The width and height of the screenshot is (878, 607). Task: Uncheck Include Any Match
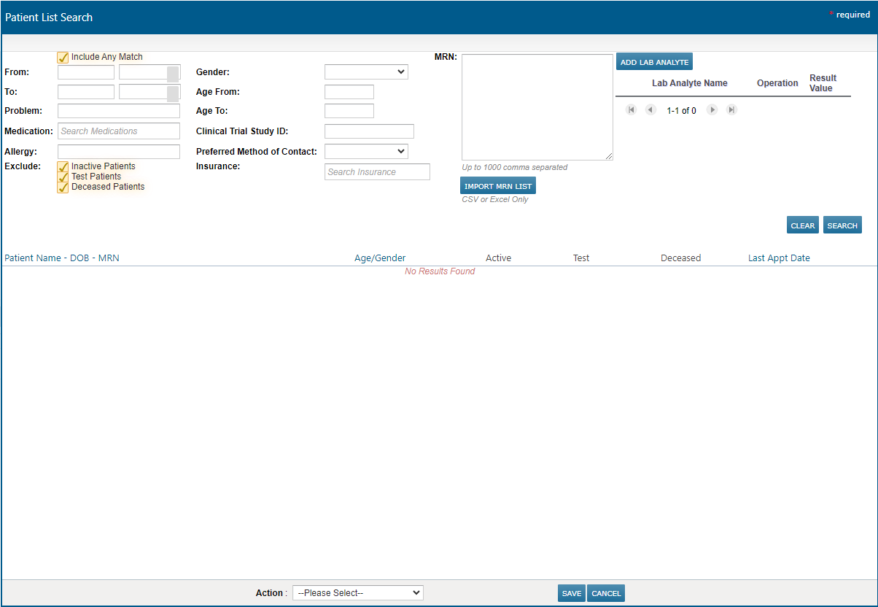(63, 57)
